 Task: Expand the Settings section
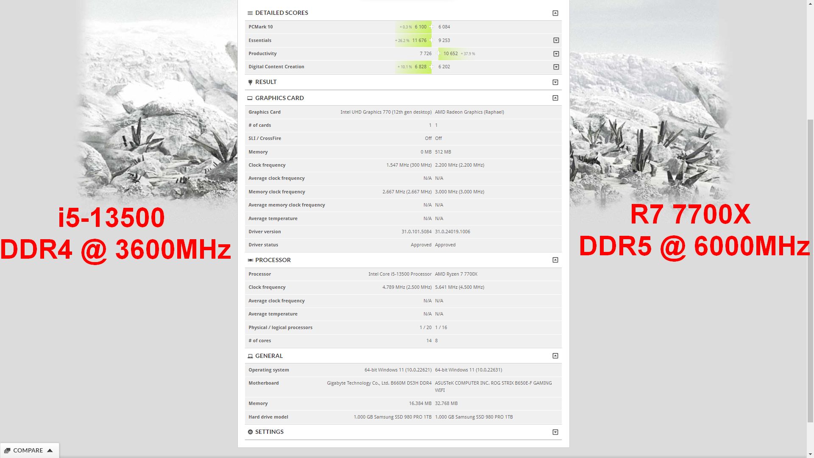(x=555, y=432)
